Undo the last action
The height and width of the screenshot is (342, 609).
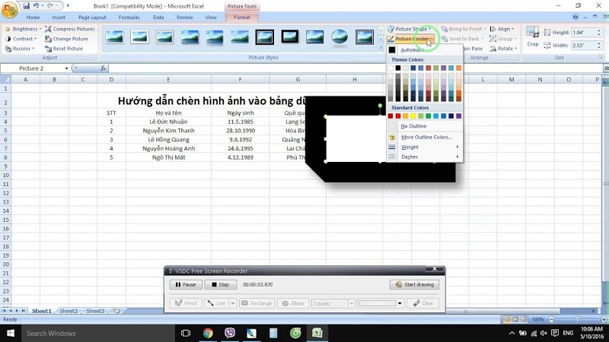click(x=36, y=6)
